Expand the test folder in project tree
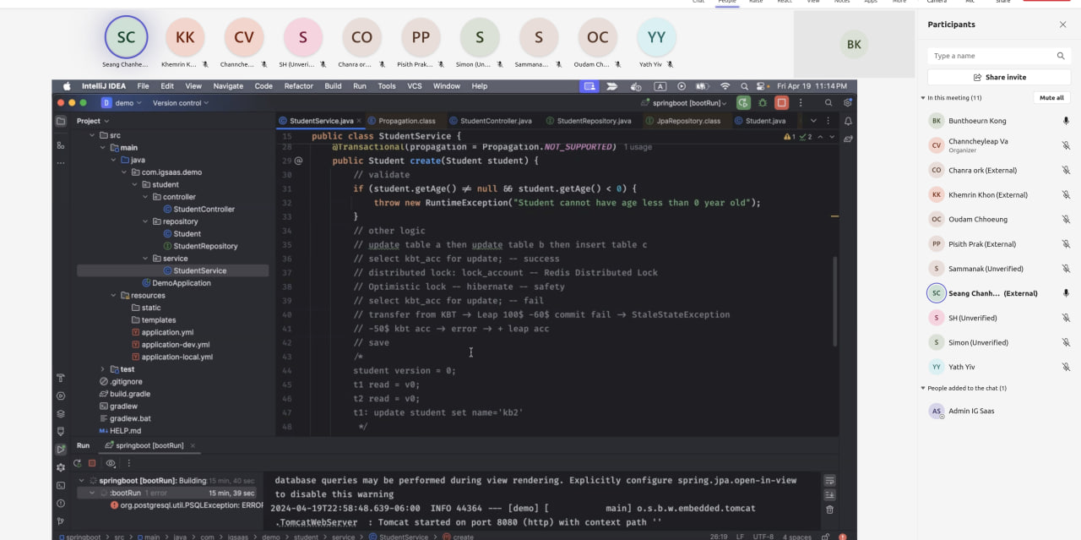The width and height of the screenshot is (1081, 540). tap(102, 369)
